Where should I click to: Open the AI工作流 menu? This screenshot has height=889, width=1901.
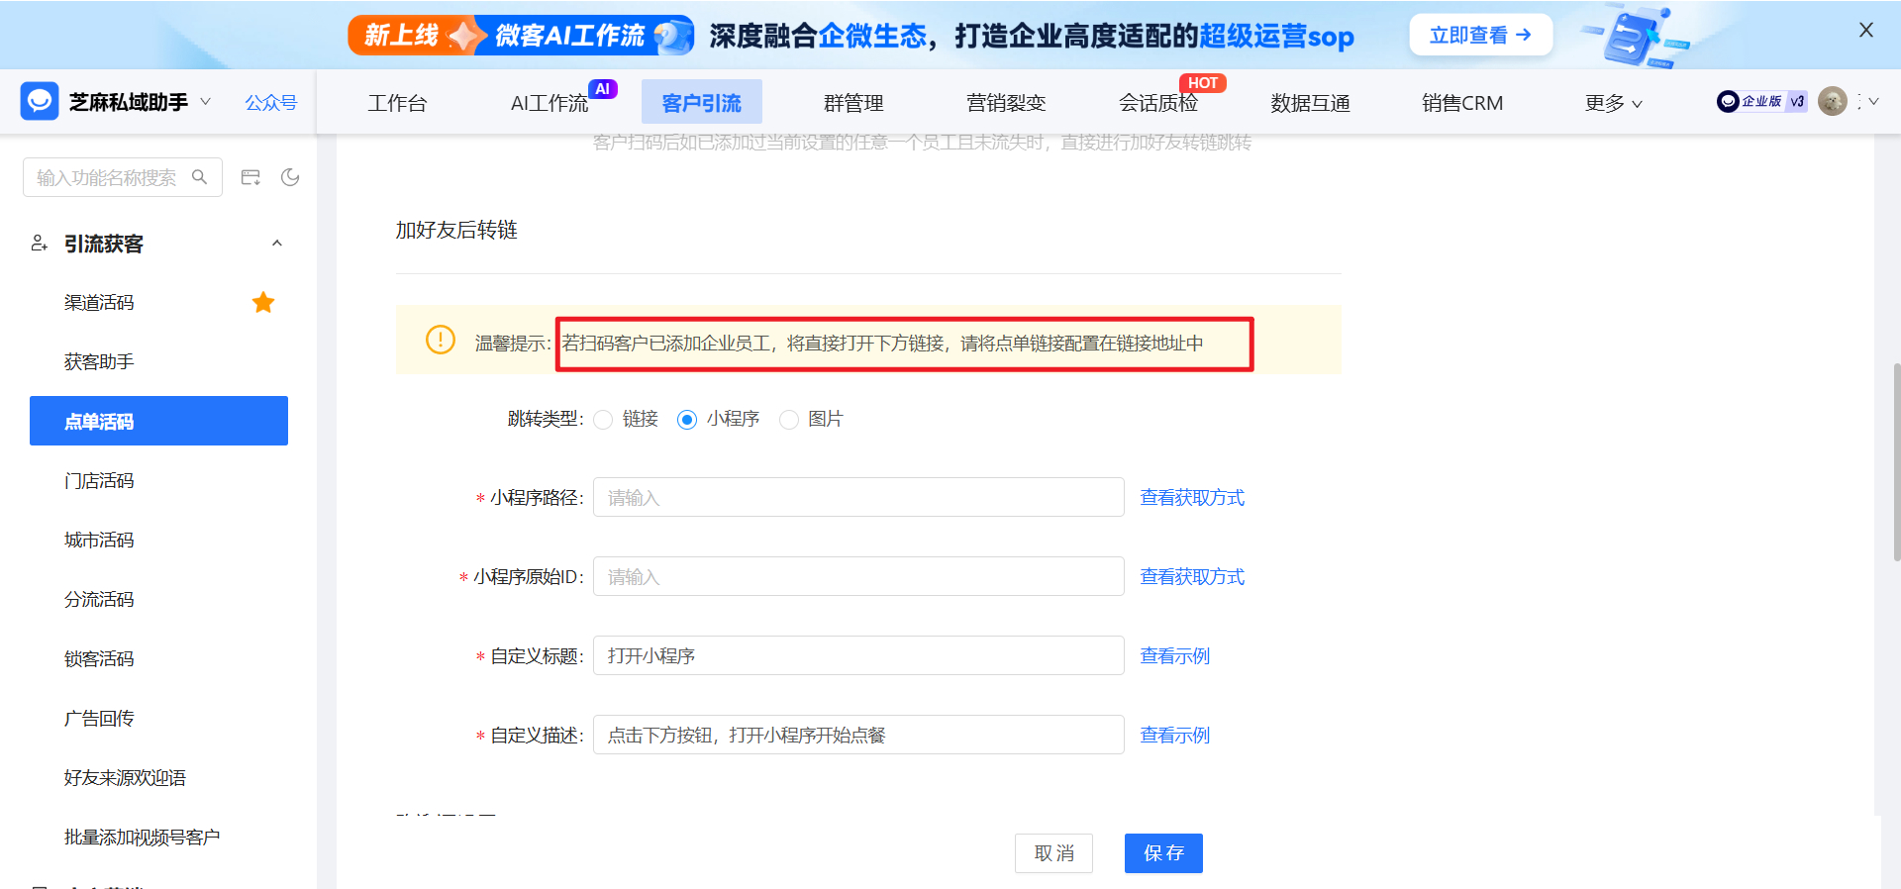pyautogui.click(x=550, y=103)
